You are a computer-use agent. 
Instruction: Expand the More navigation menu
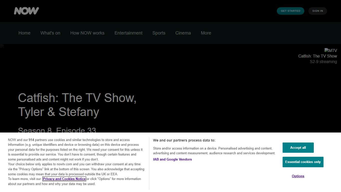coord(206,33)
